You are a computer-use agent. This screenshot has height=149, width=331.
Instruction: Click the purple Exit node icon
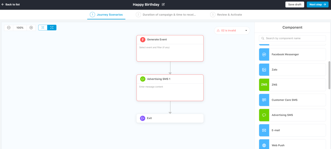143,118
